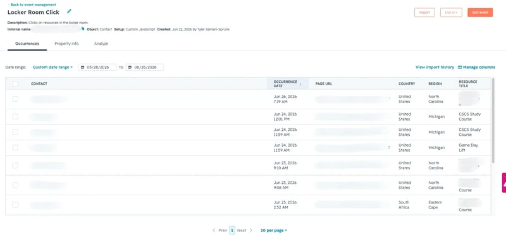
Task: Open View import history link
Action: tap(435, 68)
